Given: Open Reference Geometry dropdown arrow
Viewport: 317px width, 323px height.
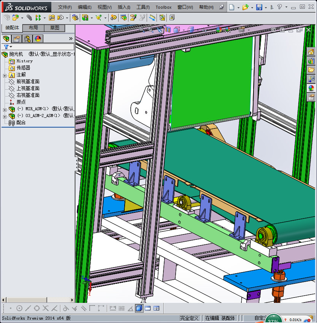Looking at the screenshot, I should 105,18.
